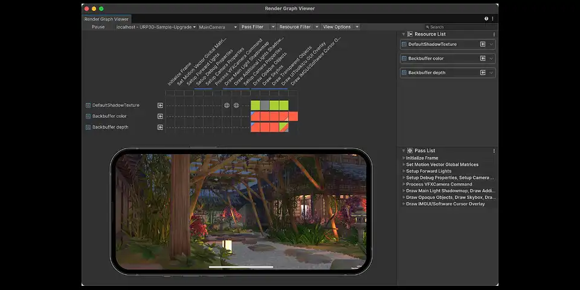Click the imported icon on the Backbuffer color graph row
580x290 pixels.
tap(160, 116)
